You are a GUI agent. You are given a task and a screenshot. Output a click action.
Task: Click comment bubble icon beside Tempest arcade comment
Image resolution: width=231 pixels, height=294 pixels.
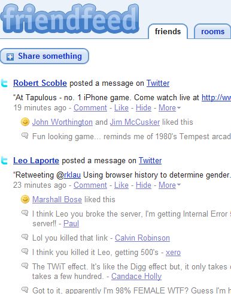[25, 136]
